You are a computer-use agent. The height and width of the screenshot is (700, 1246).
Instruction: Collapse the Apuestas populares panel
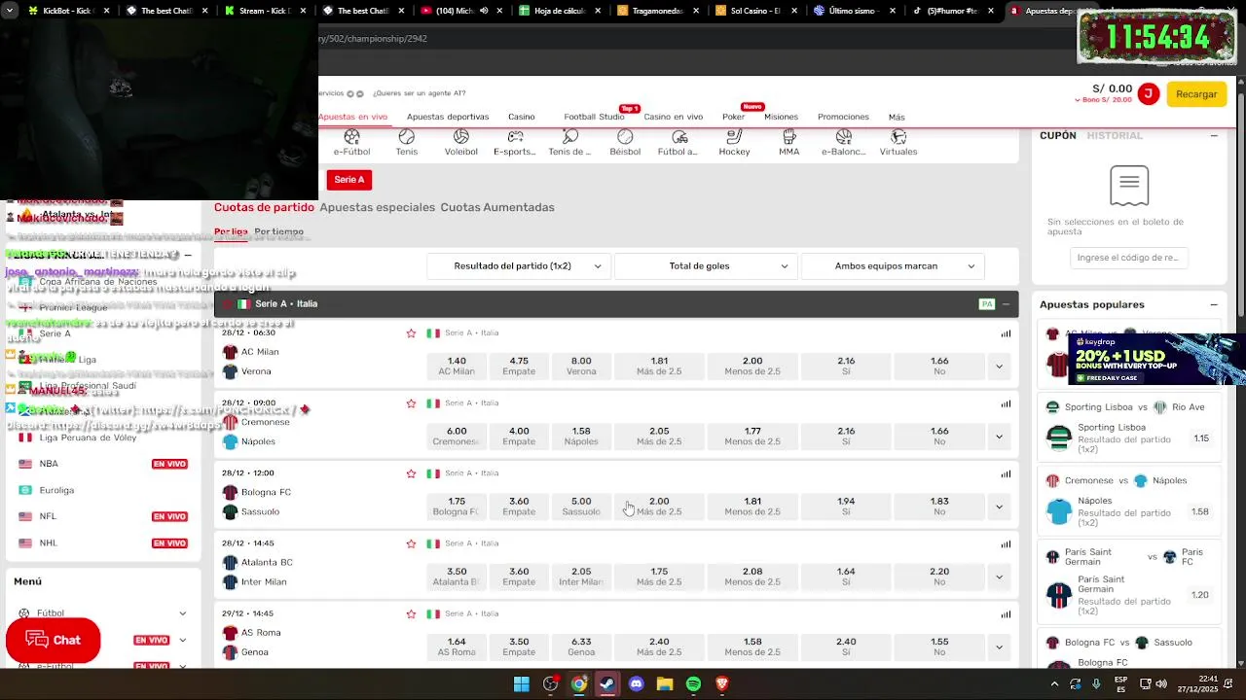coord(1214,304)
